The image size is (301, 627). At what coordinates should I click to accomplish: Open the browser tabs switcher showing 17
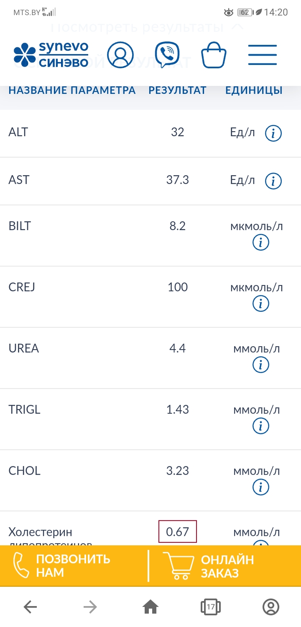(x=211, y=606)
